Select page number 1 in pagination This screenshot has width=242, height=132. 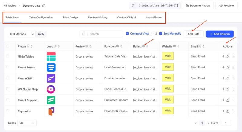202,123
